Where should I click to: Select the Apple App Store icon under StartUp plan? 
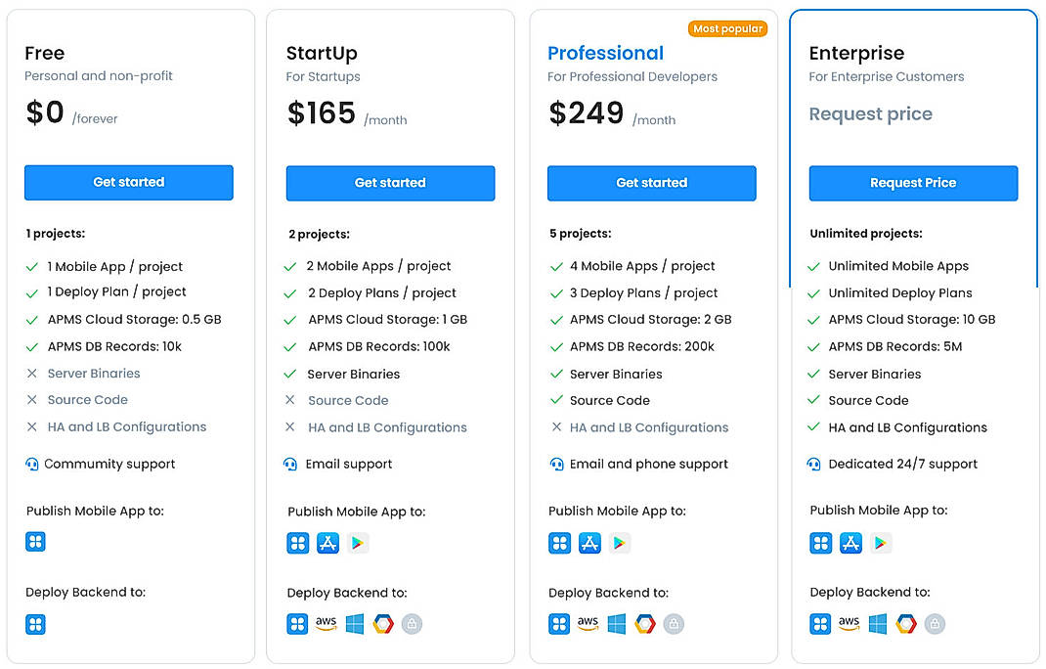327,543
